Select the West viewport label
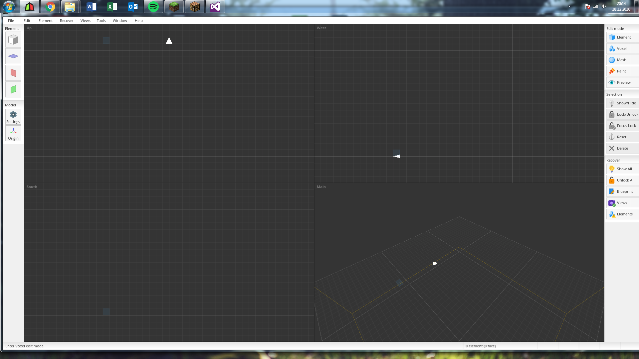 [x=321, y=28]
